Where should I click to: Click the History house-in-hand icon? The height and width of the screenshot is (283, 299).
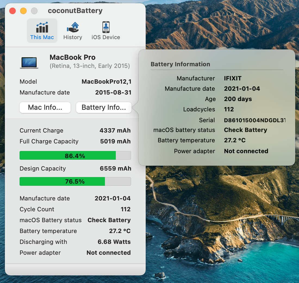(x=73, y=27)
